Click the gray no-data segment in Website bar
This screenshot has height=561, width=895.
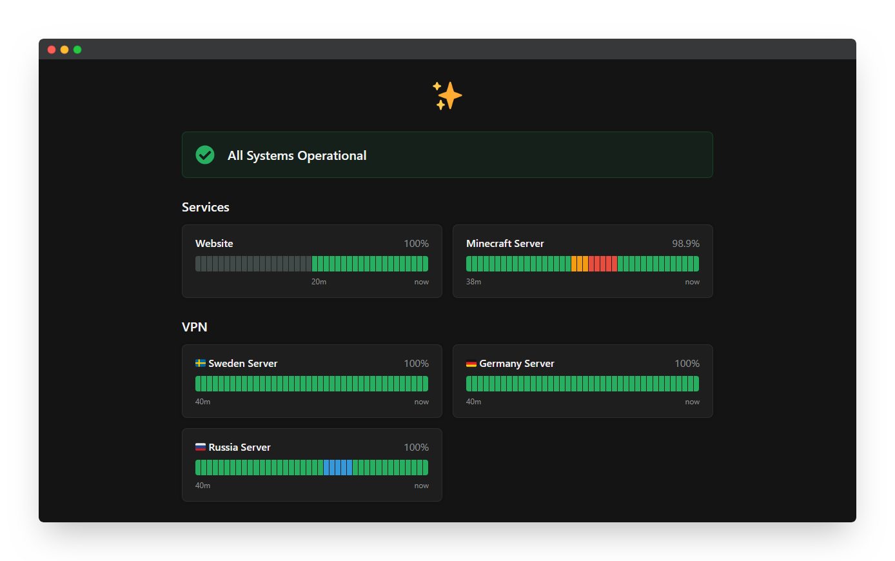click(x=251, y=264)
